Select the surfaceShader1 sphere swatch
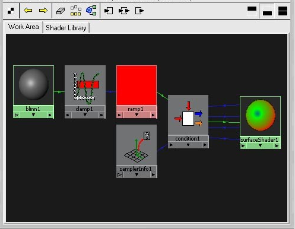Screen dimensions: 295x229 260,116
